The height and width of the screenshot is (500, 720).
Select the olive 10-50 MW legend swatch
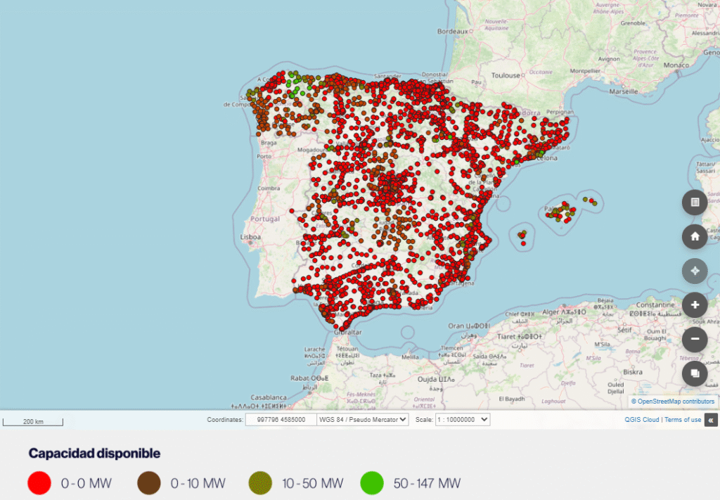point(260,483)
